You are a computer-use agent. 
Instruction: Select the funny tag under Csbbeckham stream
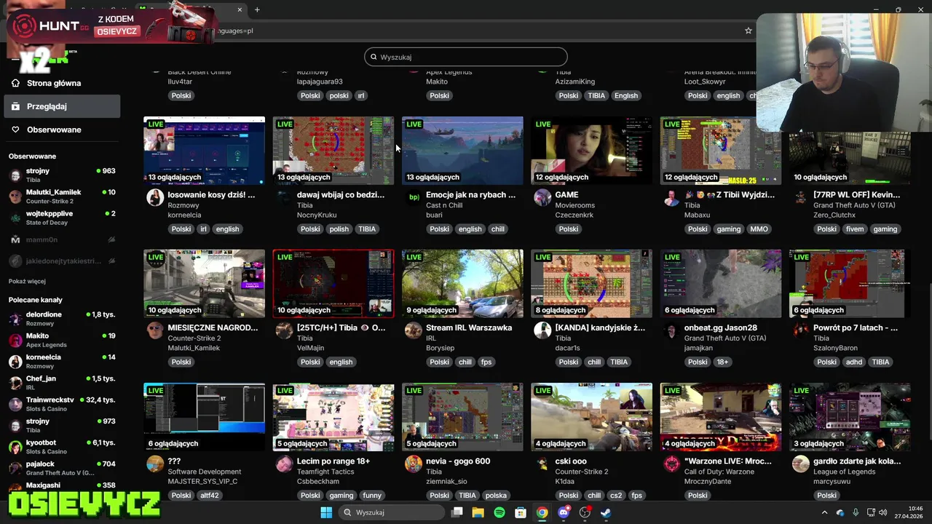coord(372,495)
